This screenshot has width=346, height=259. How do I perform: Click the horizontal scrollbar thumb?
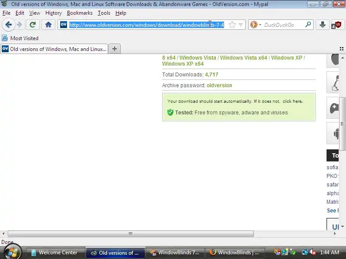click(x=131, y=234)
